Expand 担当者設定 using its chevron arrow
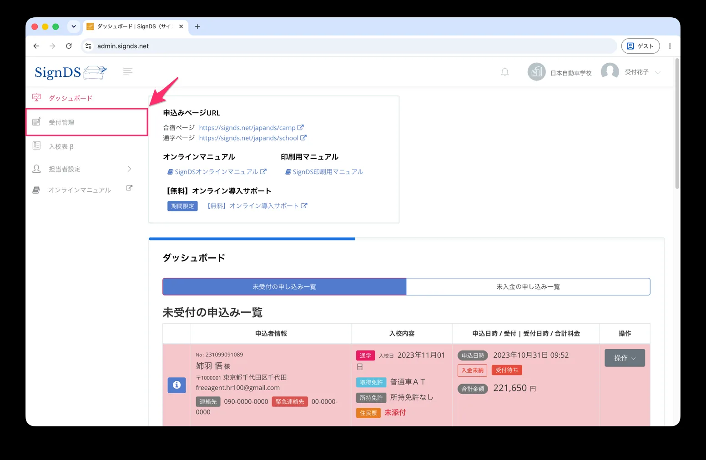 click(x=129, y=169)
